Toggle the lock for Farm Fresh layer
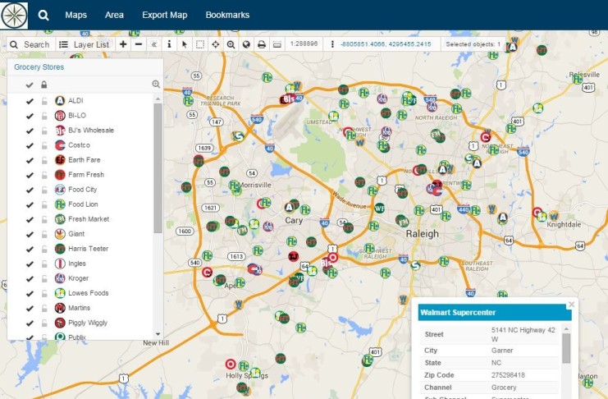This screenshot has width=608, height=399. 44,175
